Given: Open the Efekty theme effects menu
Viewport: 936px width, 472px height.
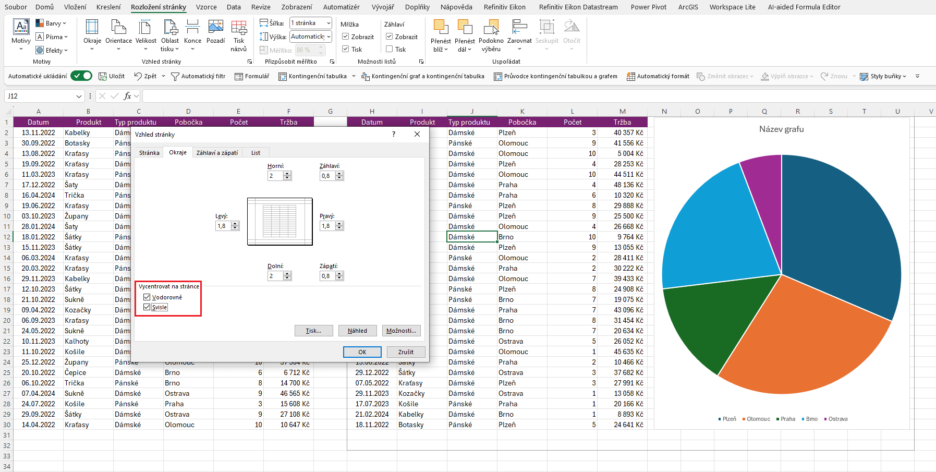Looking at the screenshot, I should tap(52, 50).
